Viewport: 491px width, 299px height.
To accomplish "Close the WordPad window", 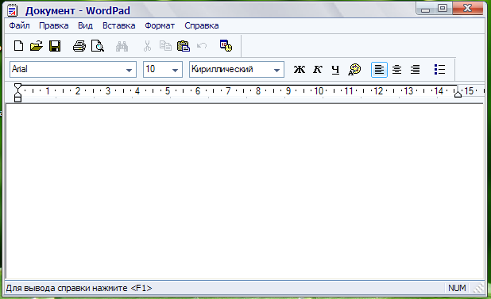I will pos(467,8).
